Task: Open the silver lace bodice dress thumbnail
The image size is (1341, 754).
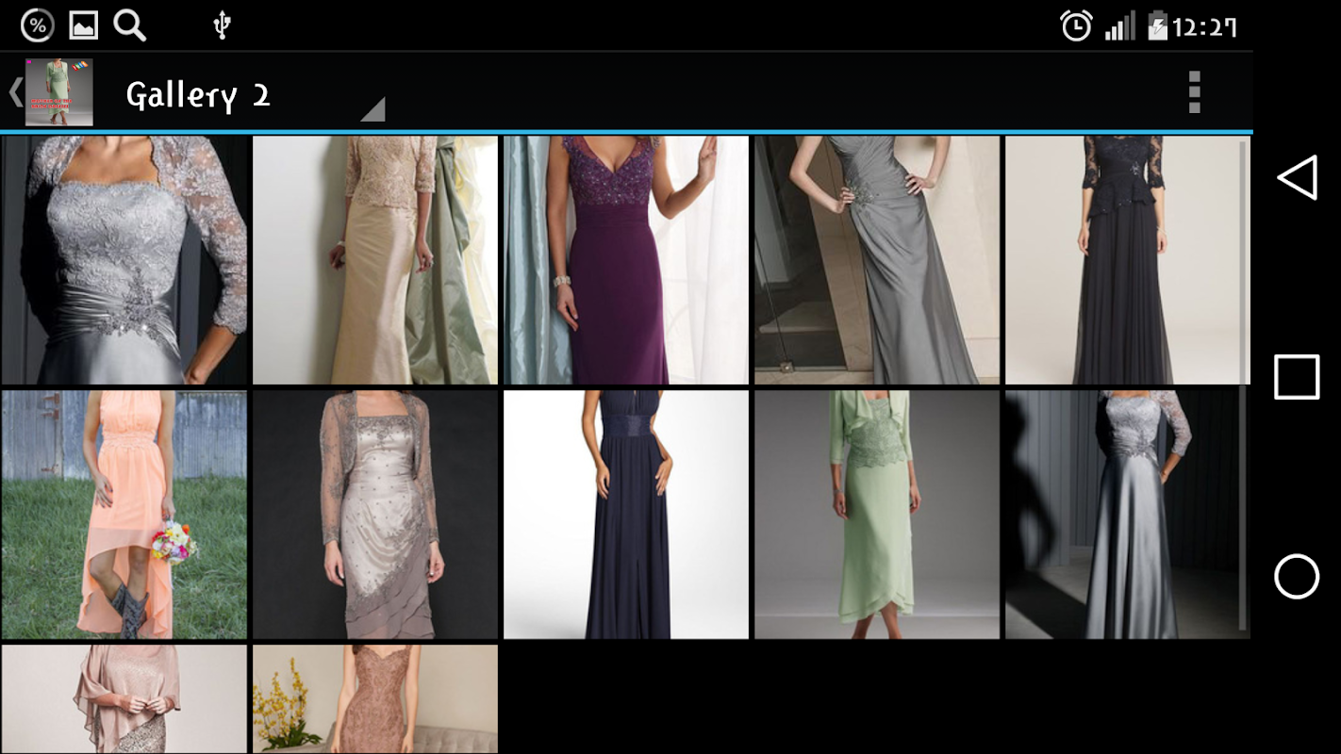Action: pos(124,260)
